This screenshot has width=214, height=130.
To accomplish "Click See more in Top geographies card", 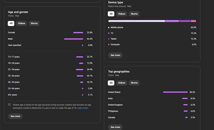I will 115,127.
